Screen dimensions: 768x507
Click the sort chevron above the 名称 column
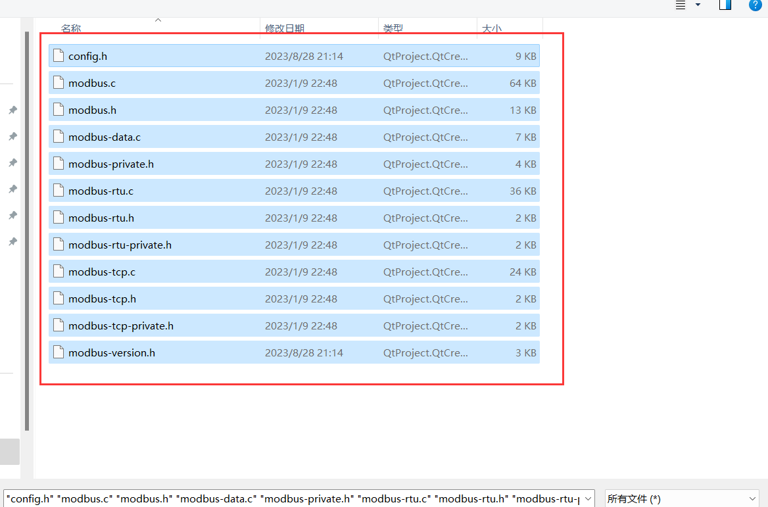pyautogui.click(x=158, y=20)
